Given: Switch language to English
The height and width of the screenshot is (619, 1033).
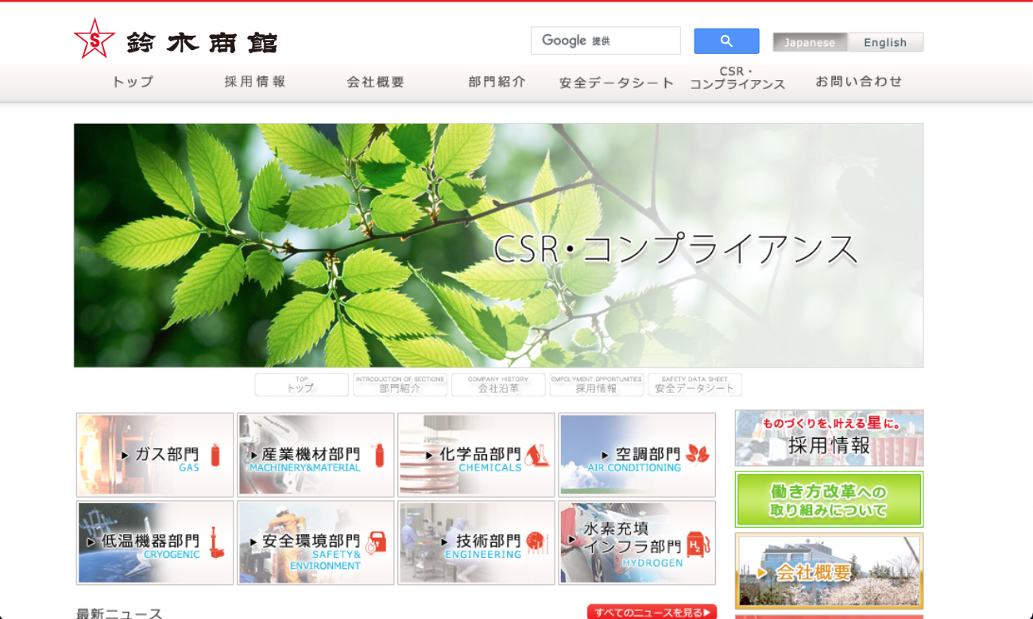Looking at the screenshot, I should 885,43.
